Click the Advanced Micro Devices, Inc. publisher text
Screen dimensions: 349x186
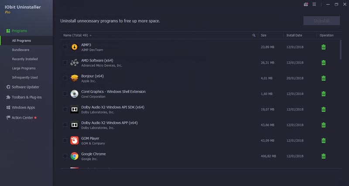102,65
